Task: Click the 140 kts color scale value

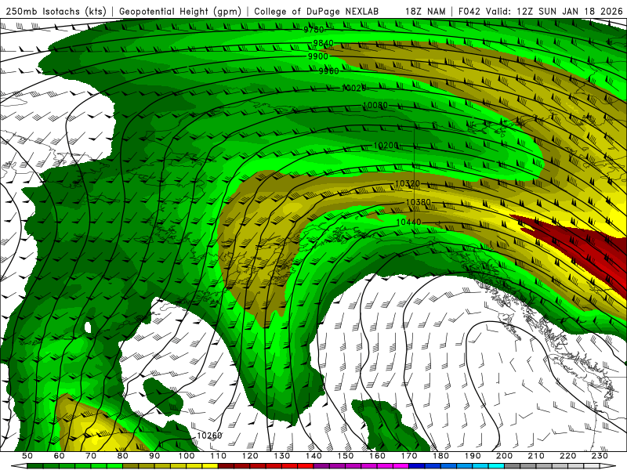Action: [314, 456]
